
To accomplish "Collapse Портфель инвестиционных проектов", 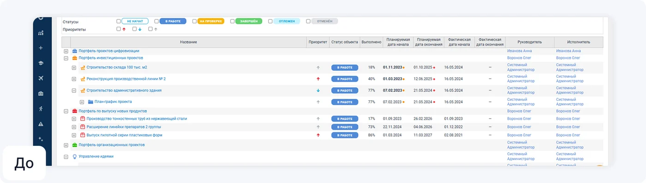I will (x=66, y=58).
